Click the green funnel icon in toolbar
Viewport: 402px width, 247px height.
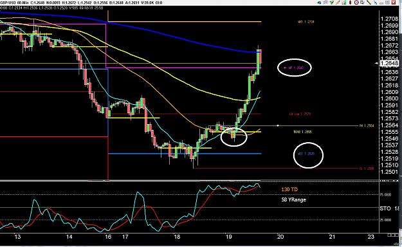click(331, 3)
